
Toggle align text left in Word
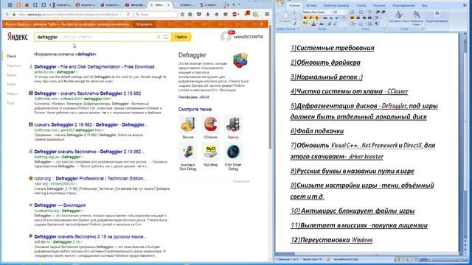[352, 18]
